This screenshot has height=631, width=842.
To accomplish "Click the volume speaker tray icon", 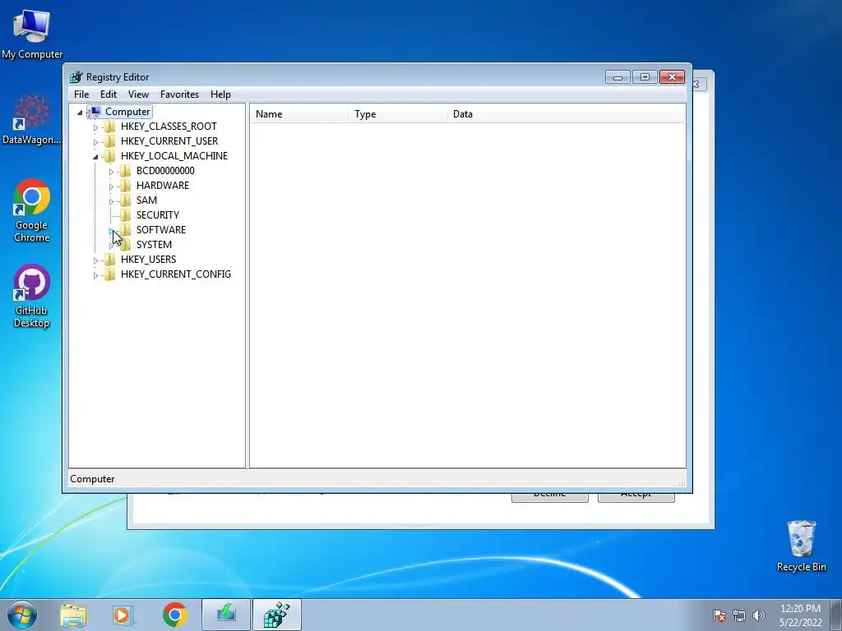I will [x=759, y=615].
